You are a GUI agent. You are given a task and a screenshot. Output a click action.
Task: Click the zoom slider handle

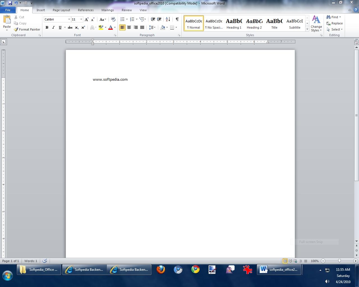pos(339,261)
